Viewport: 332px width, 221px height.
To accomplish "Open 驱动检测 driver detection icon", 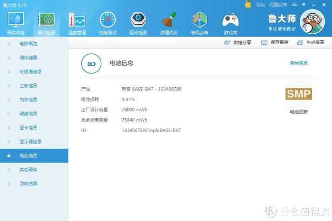I will [x=138, y=23].
